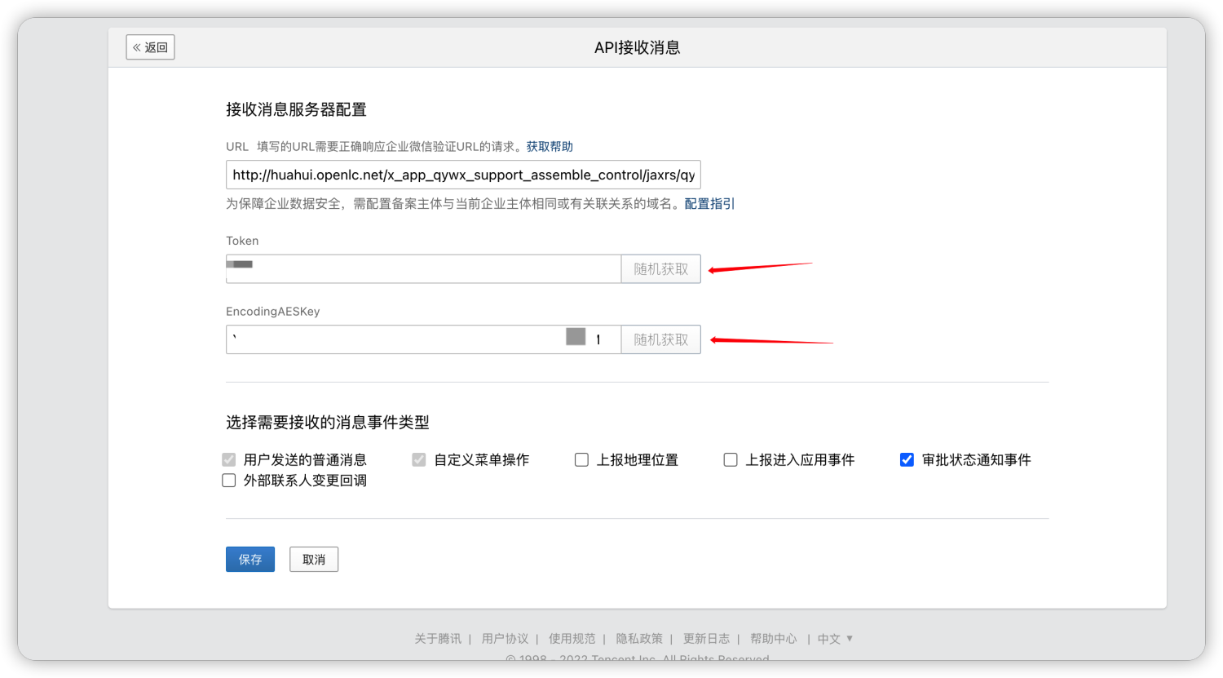1223x678 pixels.
Task: Open the 关于腾讯 footer link
Action: (x=438, y=639)
